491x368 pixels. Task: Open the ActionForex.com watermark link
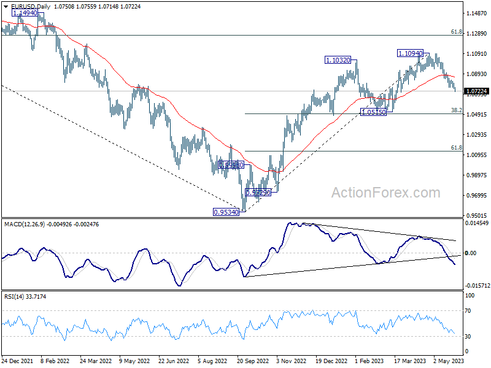(385, 193)
